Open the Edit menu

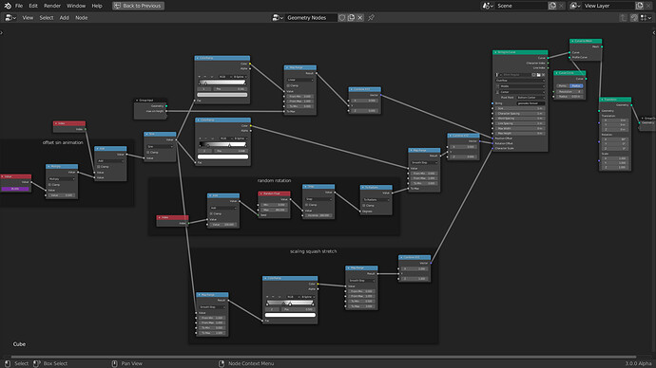33,6
